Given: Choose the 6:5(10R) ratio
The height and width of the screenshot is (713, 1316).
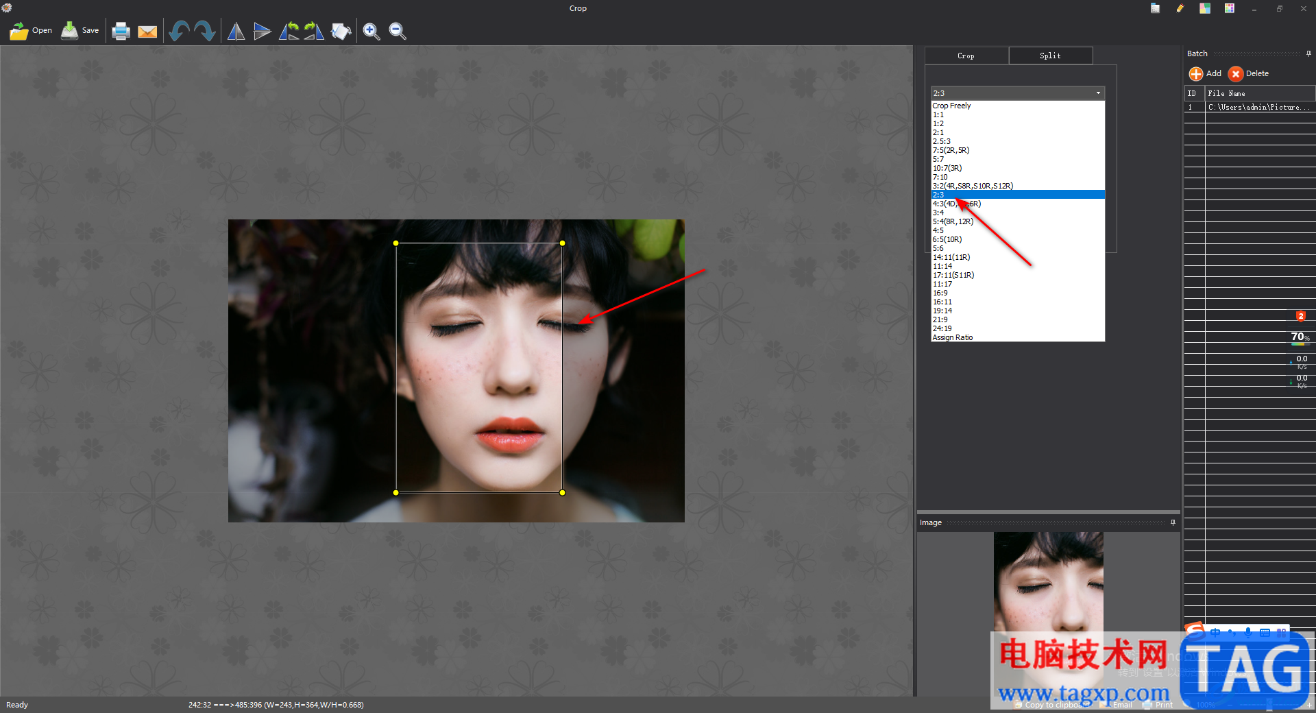Looking at the screenshot, I should coord(1018,239).
